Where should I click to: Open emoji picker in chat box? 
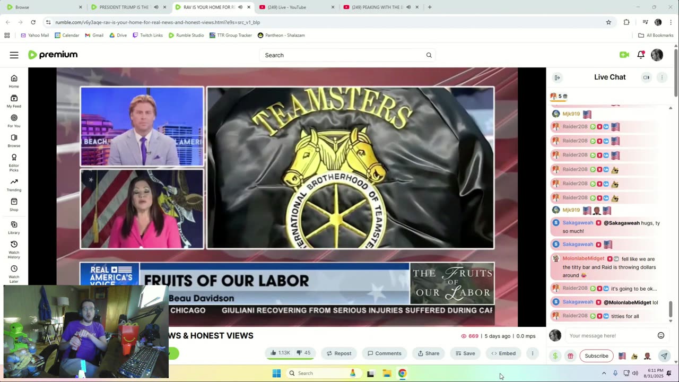pyautogui.click(x=661, y=335)
